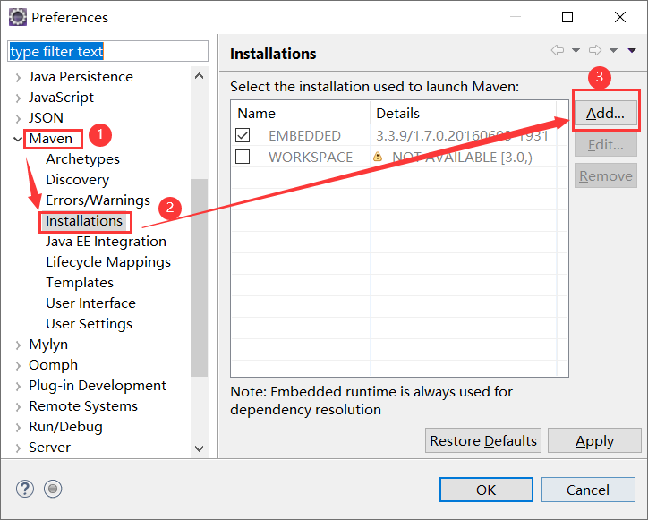Click the type filter text field

coord(108,51)
